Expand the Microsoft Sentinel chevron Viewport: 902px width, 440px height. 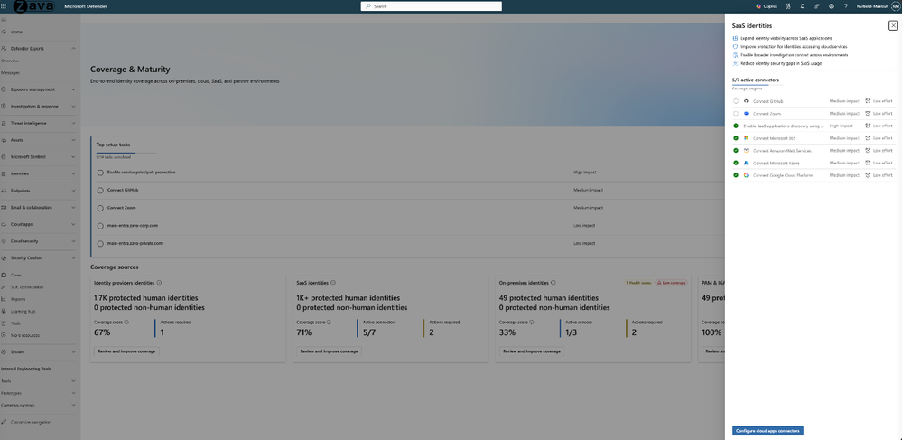click(x=74, y=156)
